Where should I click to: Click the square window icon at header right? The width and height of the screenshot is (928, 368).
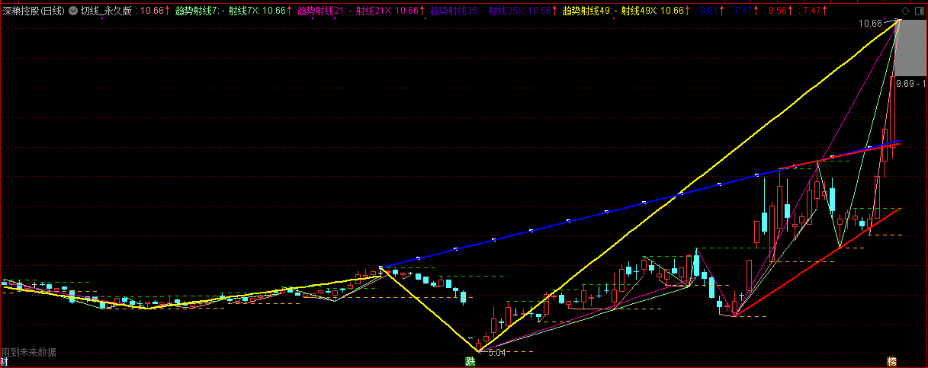click(918, 11)
